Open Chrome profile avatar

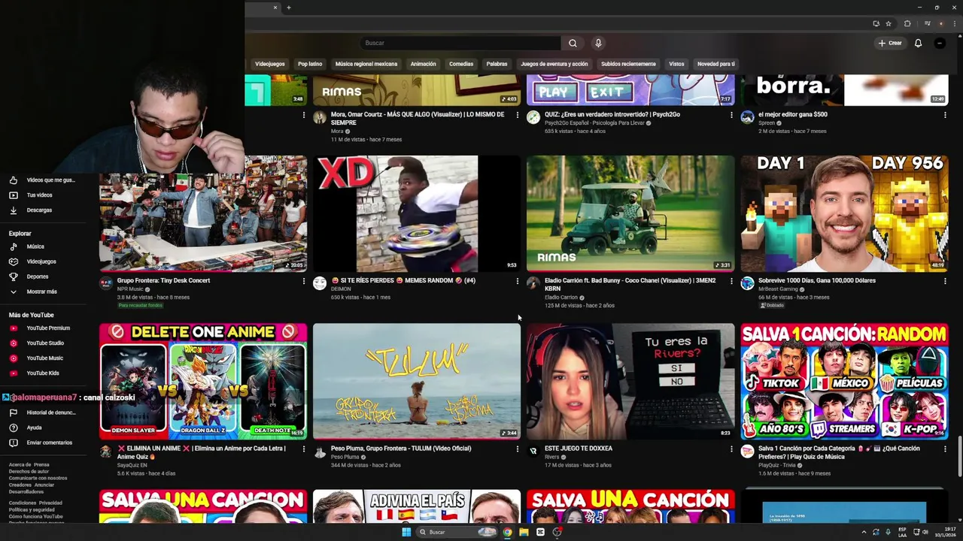click(x=940, y=23)
